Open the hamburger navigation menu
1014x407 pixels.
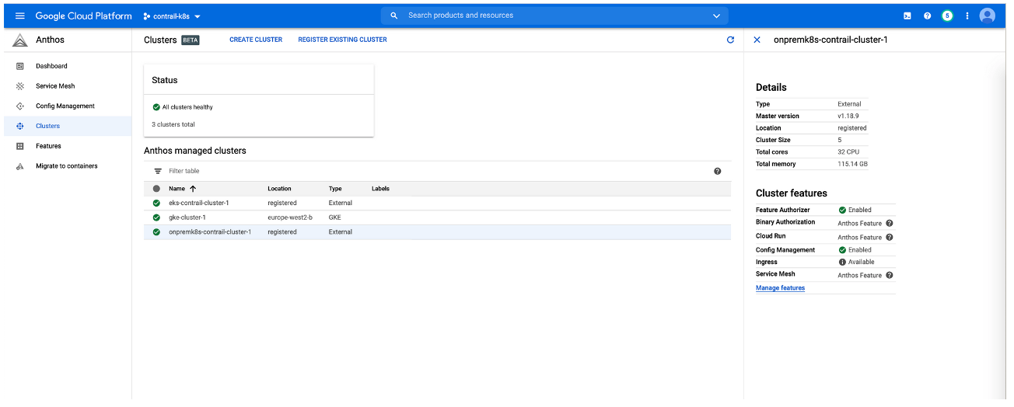(20, 16)
